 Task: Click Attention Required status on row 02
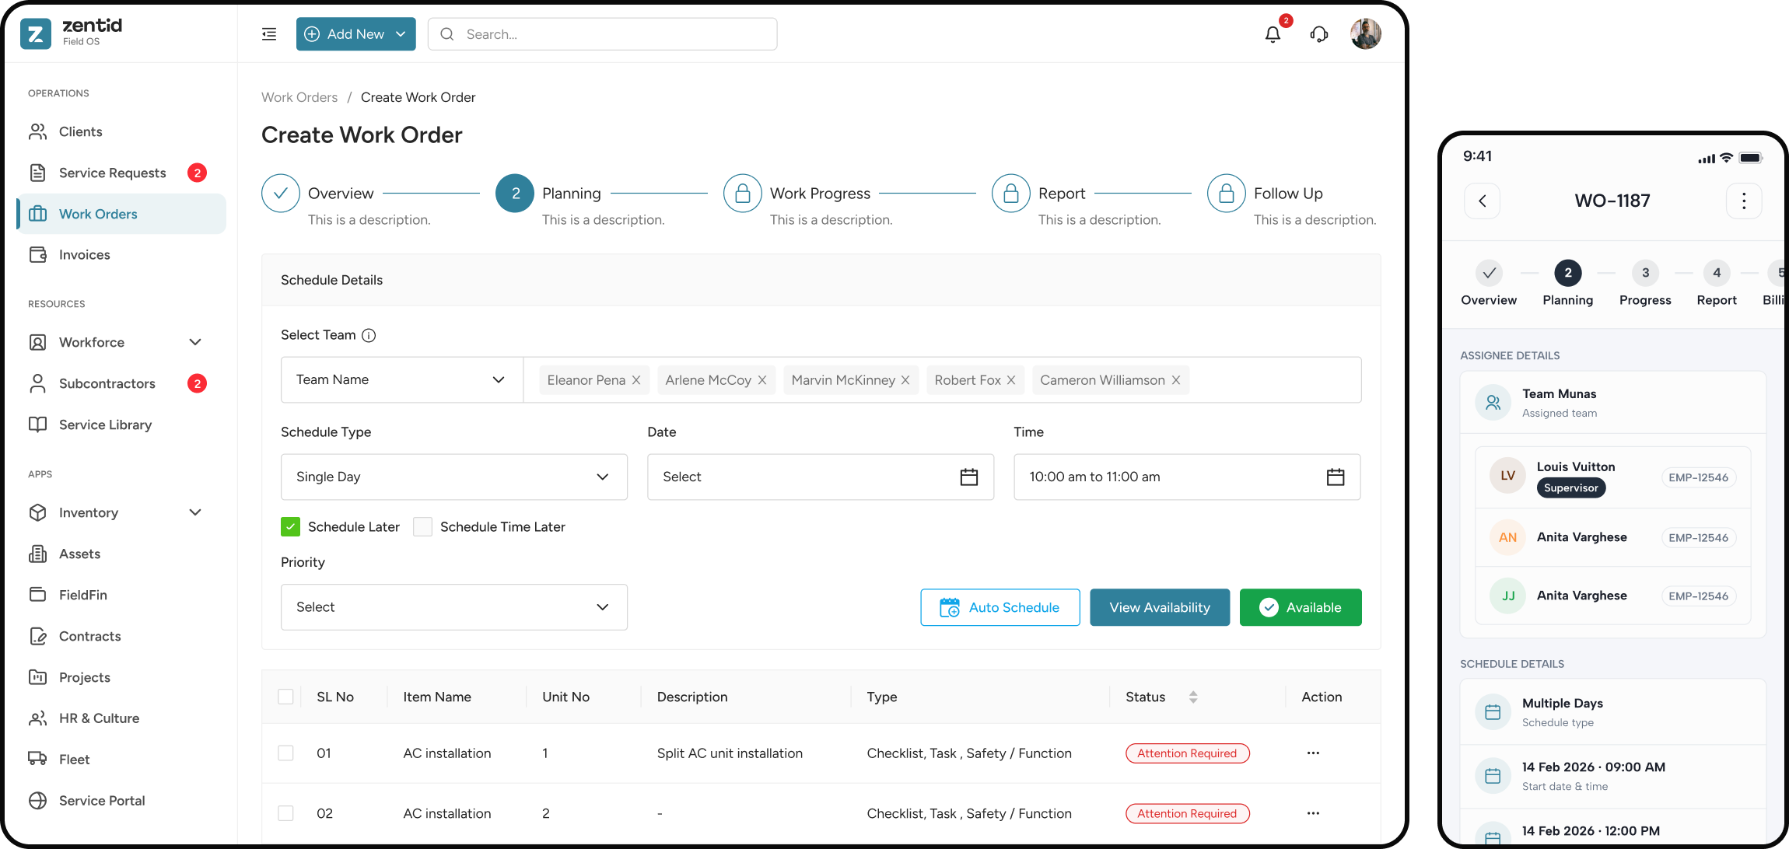pyautogui.click(x=1187, y=813)
